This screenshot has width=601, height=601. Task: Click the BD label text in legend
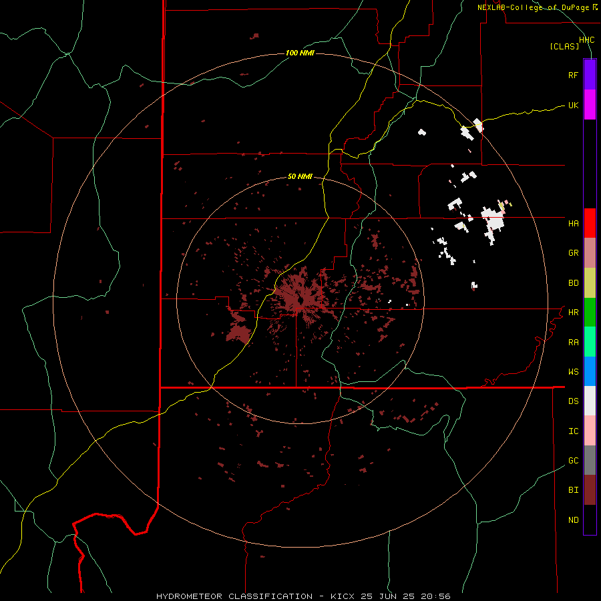pos(573,283)
